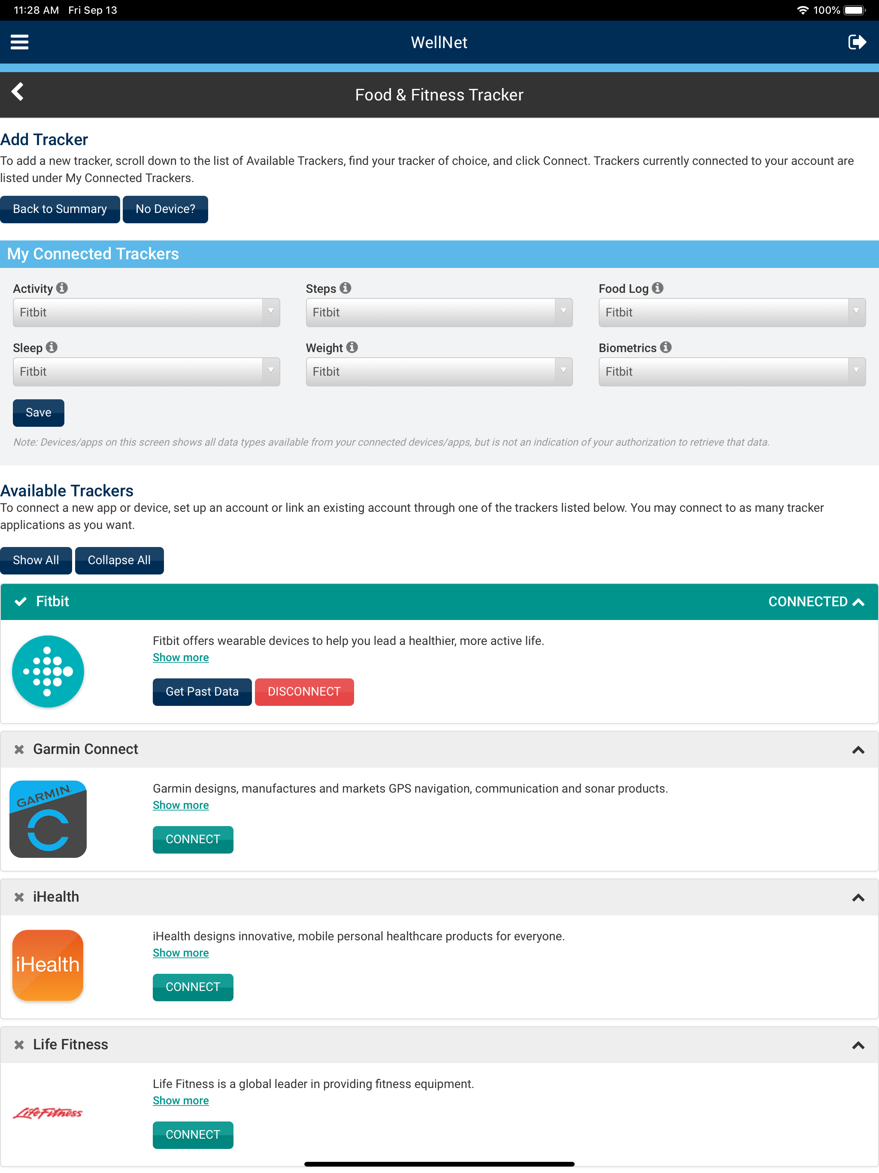The image size is (879, 1173).
Task: Show info for Activity tracker type
Action: pos(62,288)
